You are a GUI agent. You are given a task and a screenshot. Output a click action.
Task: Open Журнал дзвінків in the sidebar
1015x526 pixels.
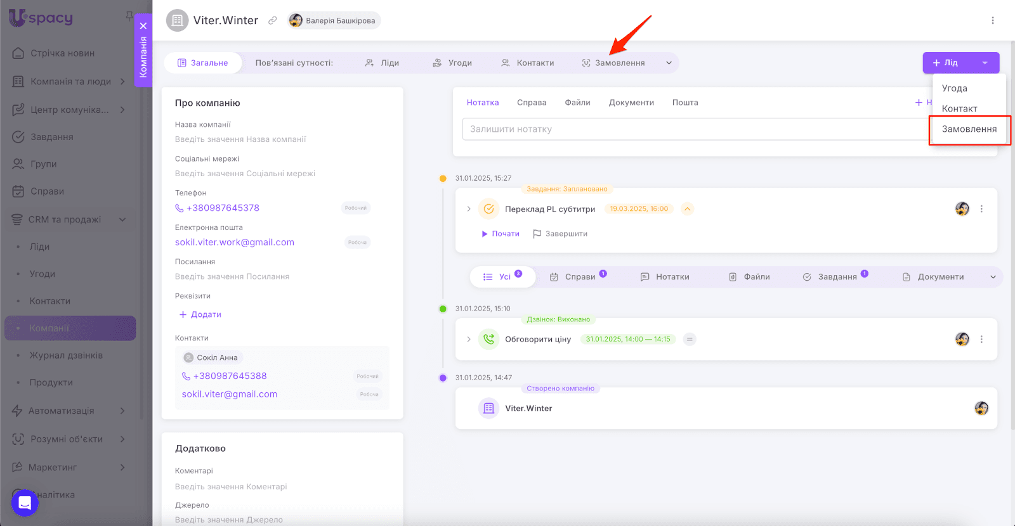pos(66,356)
